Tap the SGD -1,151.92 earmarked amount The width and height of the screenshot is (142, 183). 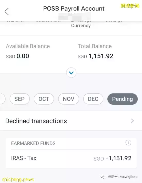[x=112, y=158]
